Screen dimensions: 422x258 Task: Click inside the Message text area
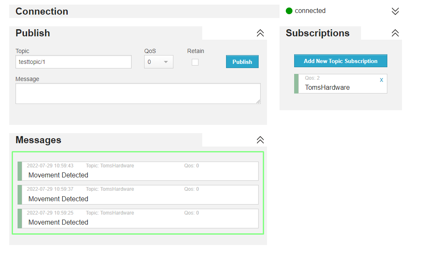pyautogui.click(x=138, y=93)
